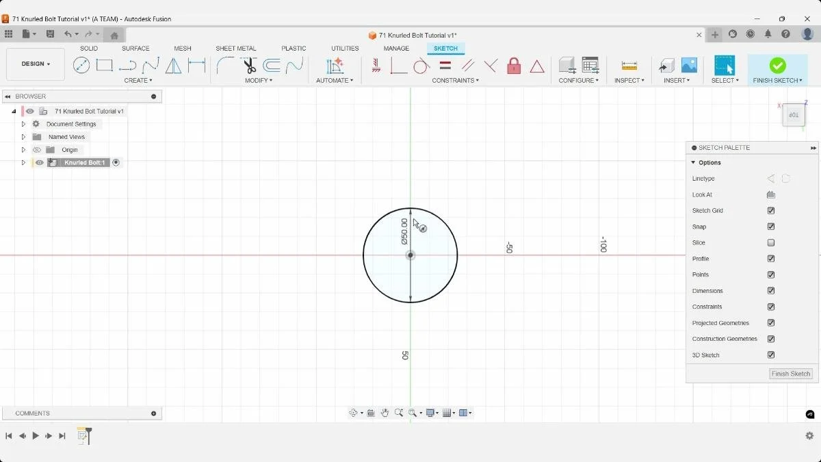Toggle the Sketch Grid checkbox
Screen dimensions: 821x462
click(x=771, y=211)
